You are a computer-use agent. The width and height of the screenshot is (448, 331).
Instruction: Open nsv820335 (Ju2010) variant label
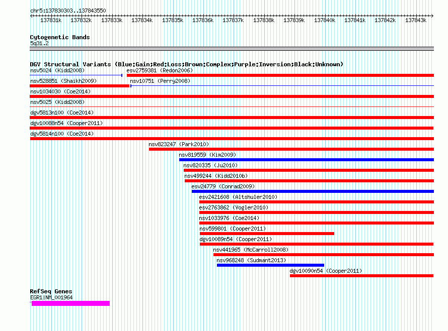click(210, 165)
